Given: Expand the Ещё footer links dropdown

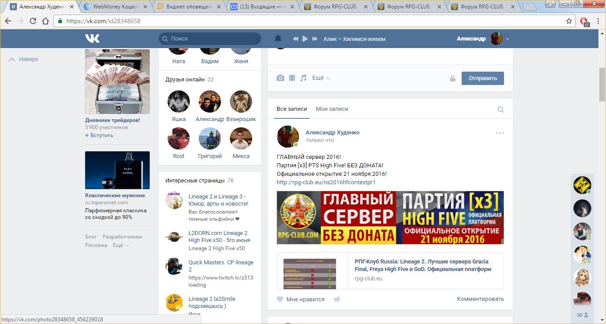Looking at the screenshot, I should point(121,245).
